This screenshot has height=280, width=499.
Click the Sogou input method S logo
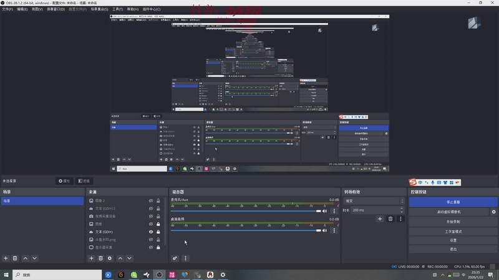click(413, 182)
